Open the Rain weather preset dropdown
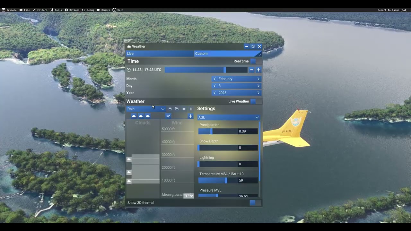Viewport: 411px width, 231px height. click(146, 109)
